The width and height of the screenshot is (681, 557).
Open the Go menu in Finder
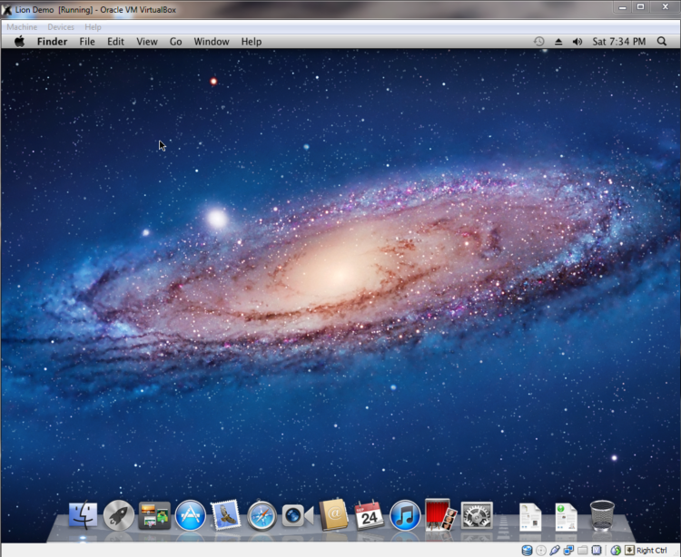[x=175, y=42]
